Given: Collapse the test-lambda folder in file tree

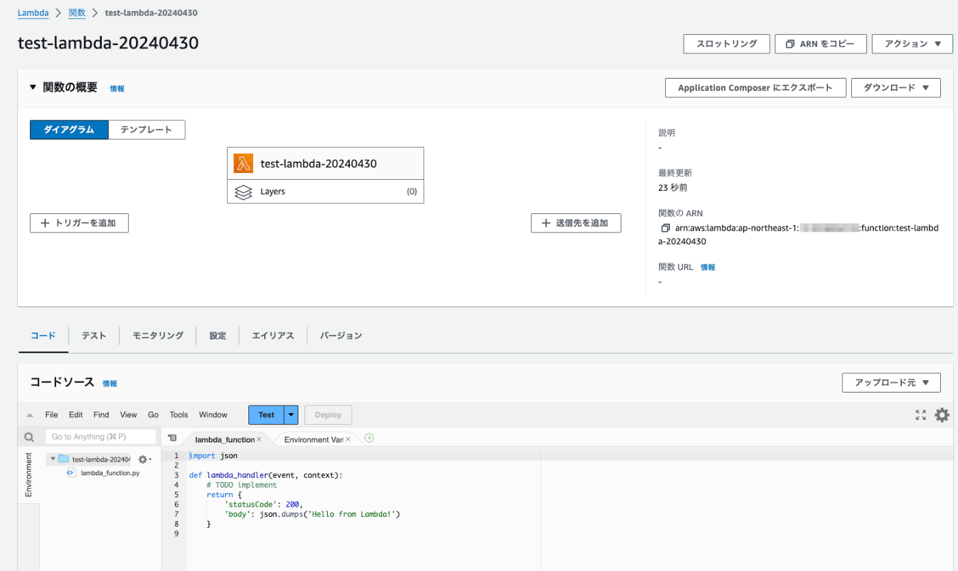Looking at the screenshot, I should [x=53, y=459].
